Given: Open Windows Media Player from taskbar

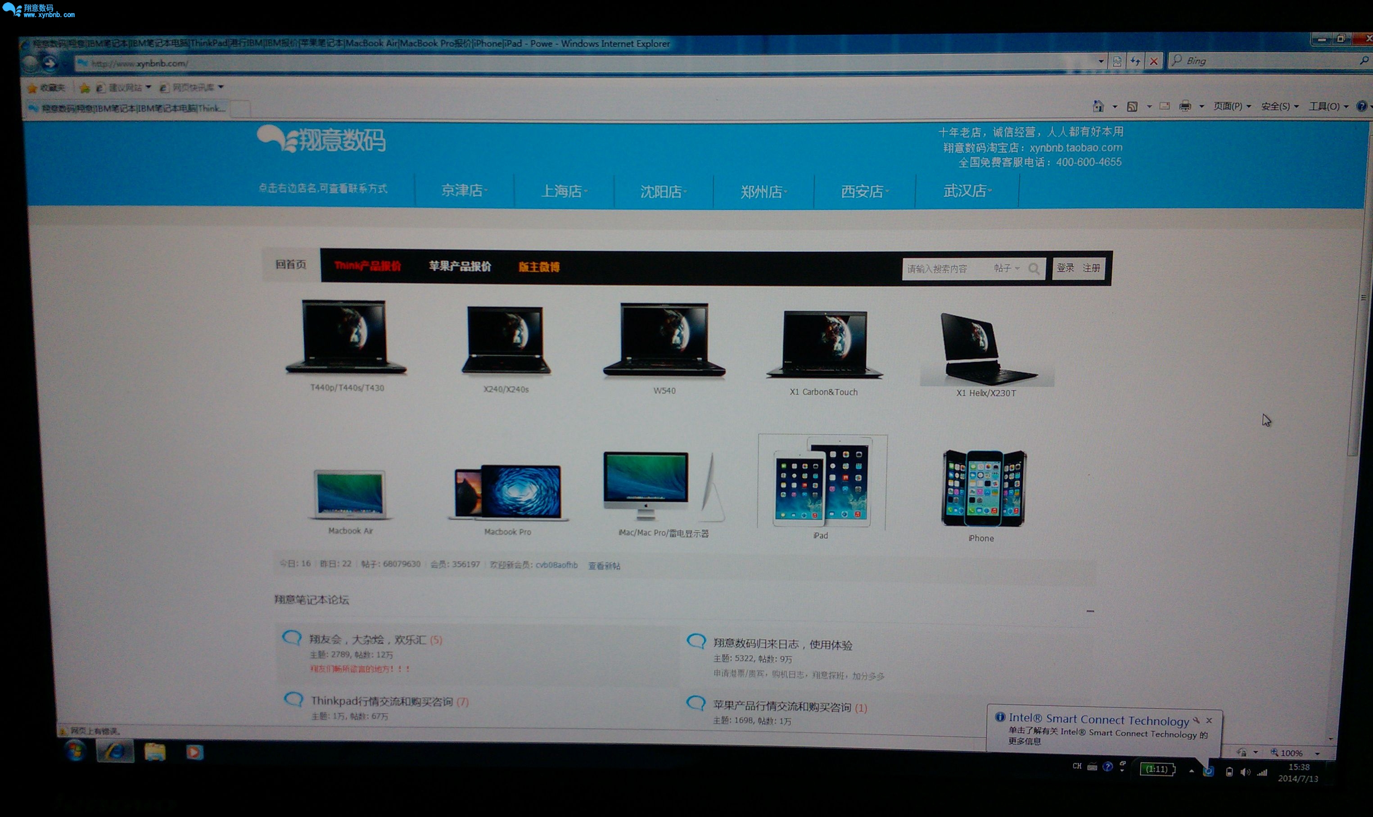Looking at the screenshot, I should point(194,752).
